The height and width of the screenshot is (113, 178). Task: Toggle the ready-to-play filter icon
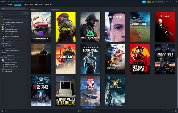click(x=27, y=13)
